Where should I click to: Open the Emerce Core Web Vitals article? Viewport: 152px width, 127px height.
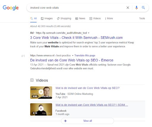coord(72,60)
